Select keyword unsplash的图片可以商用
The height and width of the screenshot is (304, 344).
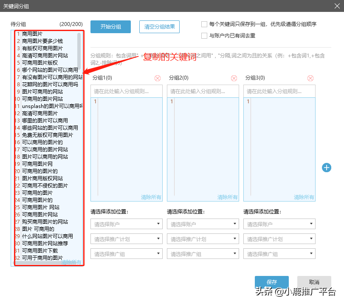(x=52, y=106)
